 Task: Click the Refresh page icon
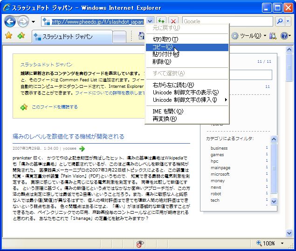click(161, 21)
